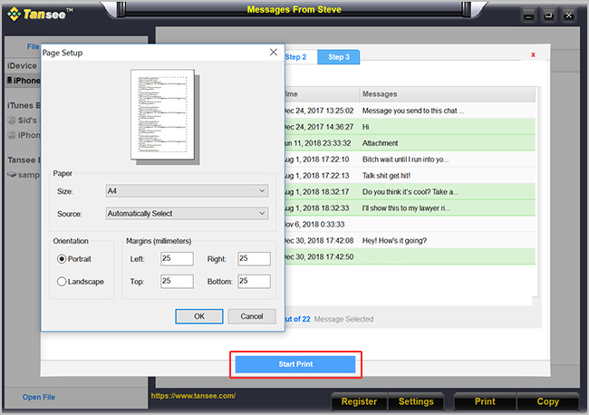Open the www.tansee.com link
This screenshot has height=415, width=589.
192,396
